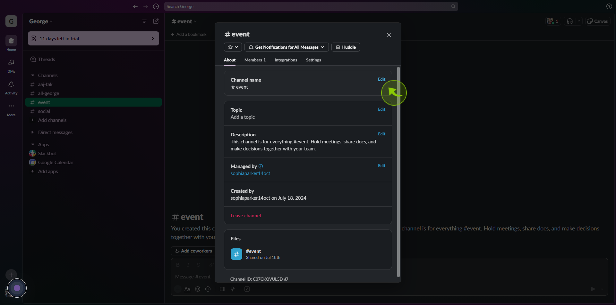
Task: Expand the Direct messages section
Action: pos(33,132)
